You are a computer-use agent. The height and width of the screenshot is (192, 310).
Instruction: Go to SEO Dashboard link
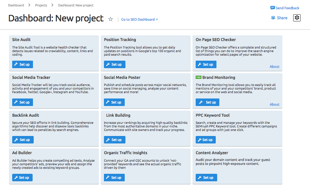139,20
